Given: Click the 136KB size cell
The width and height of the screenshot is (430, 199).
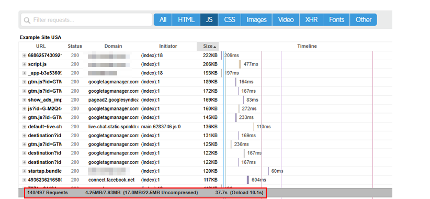Looking at the screenshot, I should click(x=210, y=127).
